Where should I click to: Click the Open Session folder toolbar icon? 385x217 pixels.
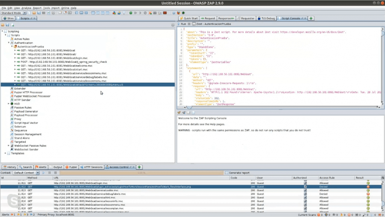34,13
